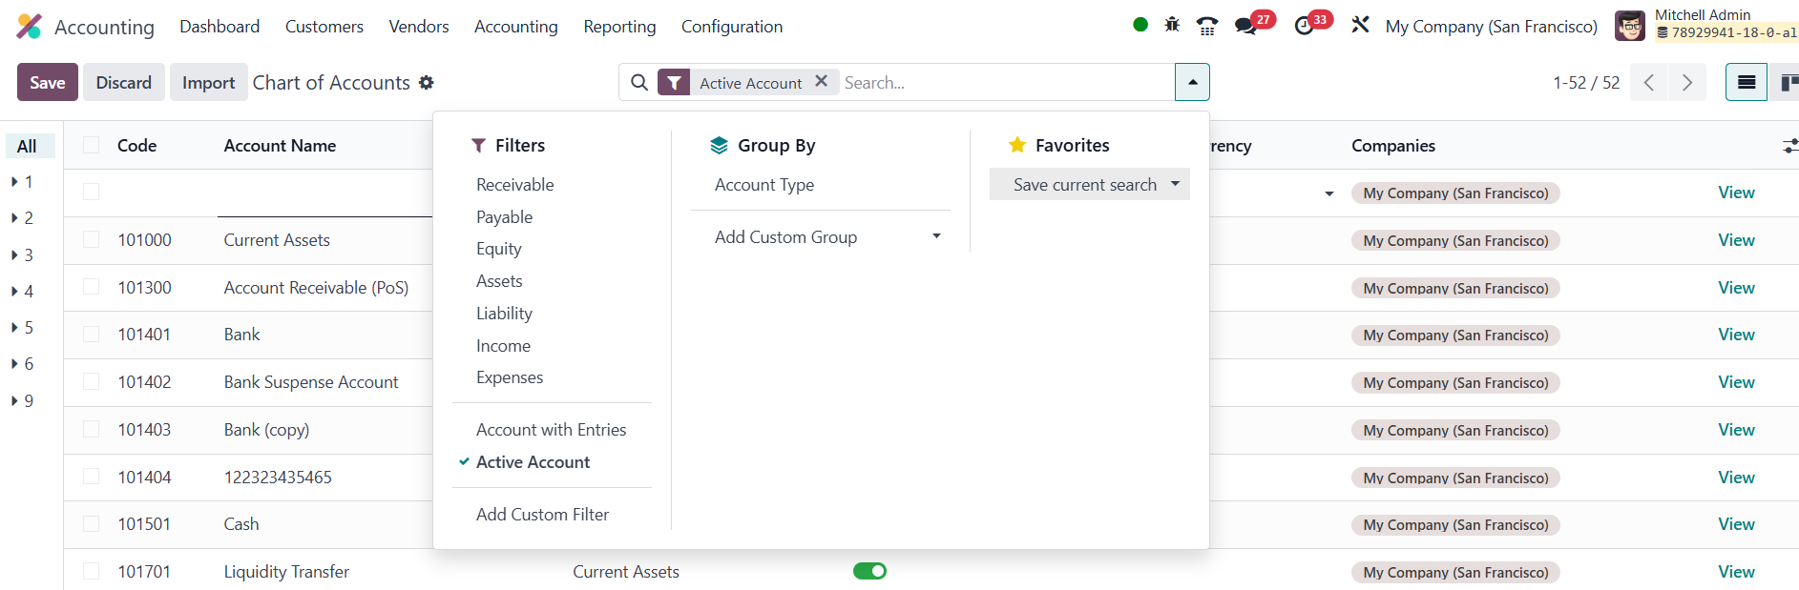Go to next page of records
This screenshot has height=590, width=1799.
1686,83
